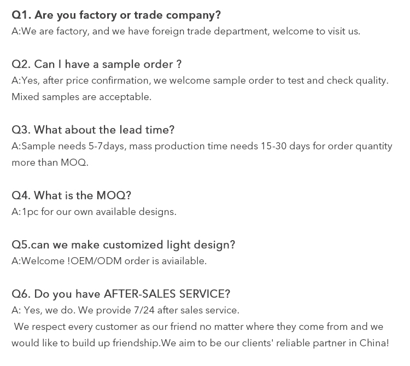Select the Q6 AFTER-SALES SERVICE question
410x366 pixels.
pos(121,294)
